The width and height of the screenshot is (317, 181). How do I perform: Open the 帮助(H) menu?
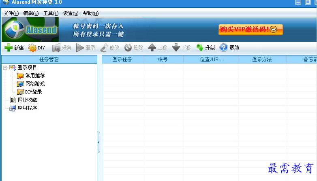coord(91,13)
